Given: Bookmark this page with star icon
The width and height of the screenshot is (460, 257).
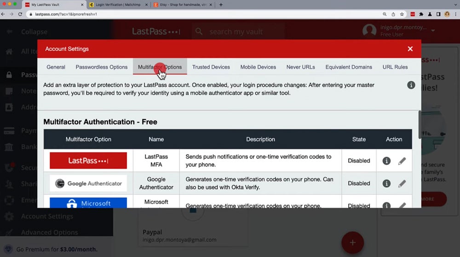Looking at the screenshot, I should point(402,14).
